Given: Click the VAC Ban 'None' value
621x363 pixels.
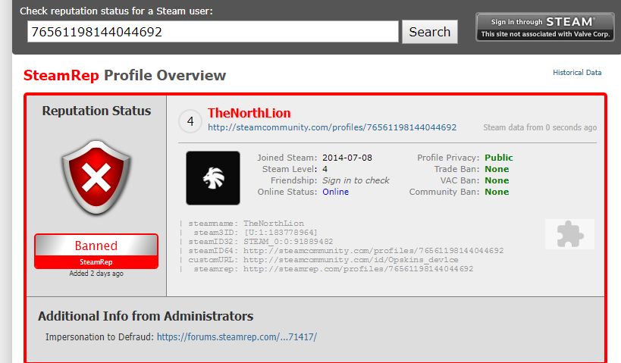Looking at the screenshot, I should [497, 180].
